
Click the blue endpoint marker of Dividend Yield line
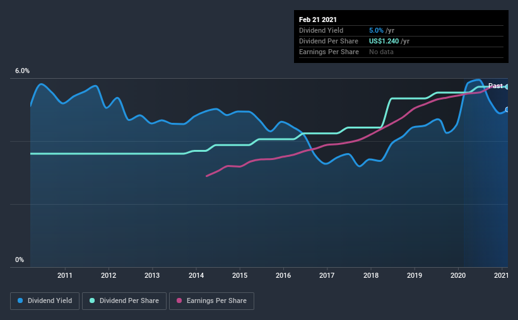pyautogui.click(x=507, y=110)
